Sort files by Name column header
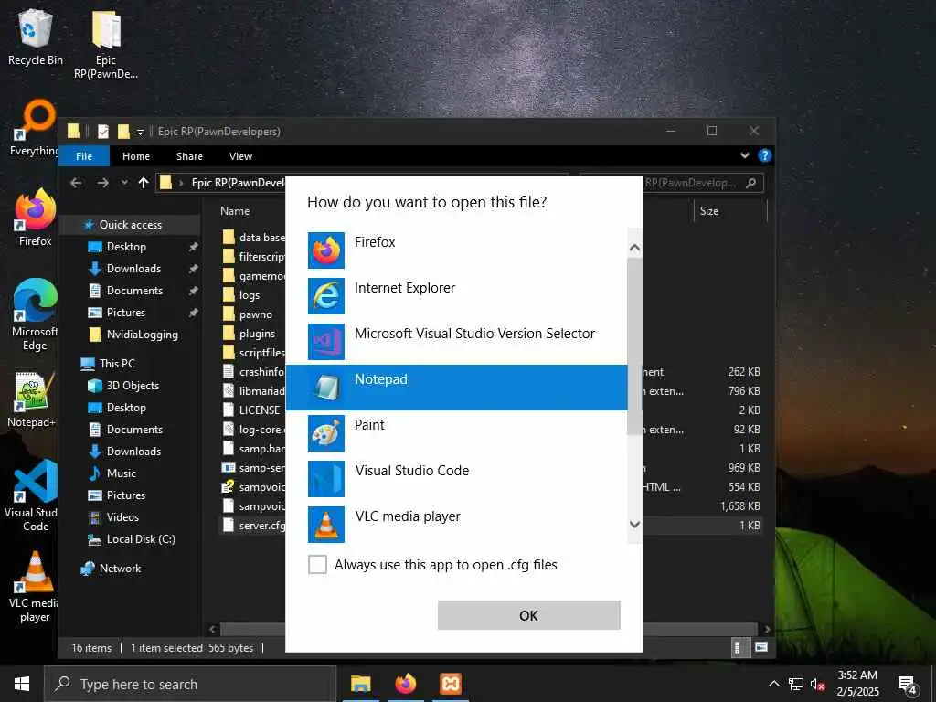This screenshot has height=702, width=936. [x=235, y=211]
